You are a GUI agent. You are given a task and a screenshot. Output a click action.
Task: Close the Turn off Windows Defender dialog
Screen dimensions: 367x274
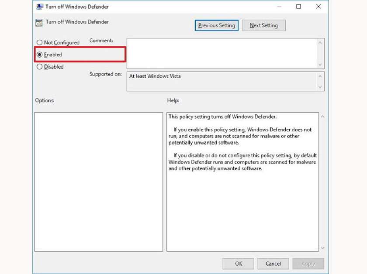(319, 7)
